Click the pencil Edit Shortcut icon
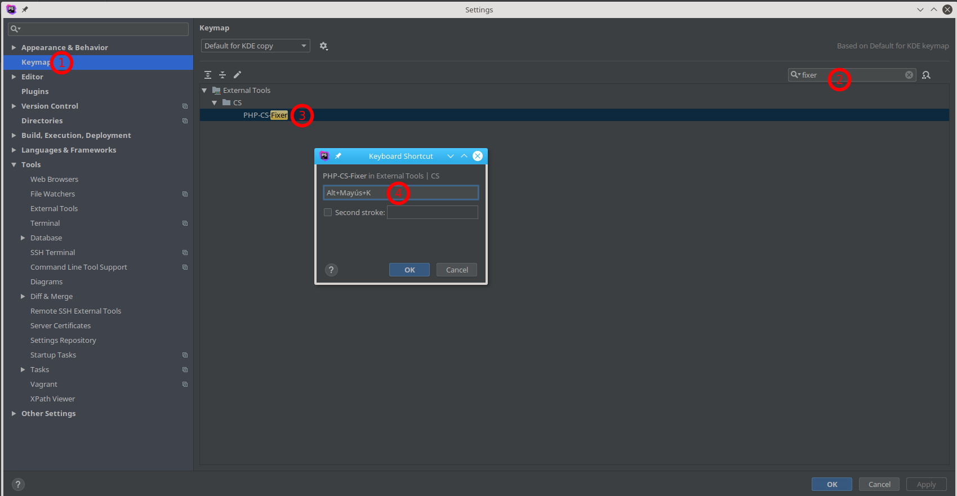Image resolution: width=957 pixels, height=496 pixels. [238, 75]
